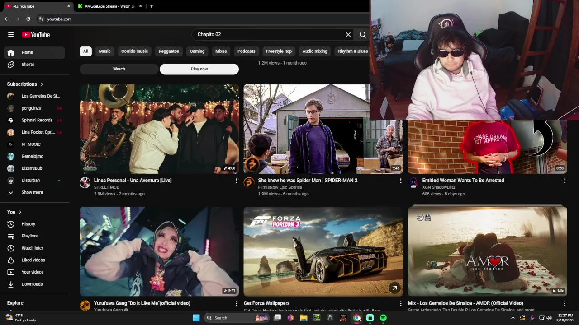579x325 pixels.
Task: Open penguinz0 subscription channel
Action: 34,108
